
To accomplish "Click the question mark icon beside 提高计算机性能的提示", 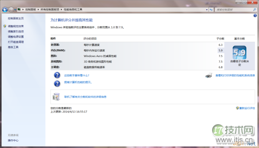I will click(57, 84).
